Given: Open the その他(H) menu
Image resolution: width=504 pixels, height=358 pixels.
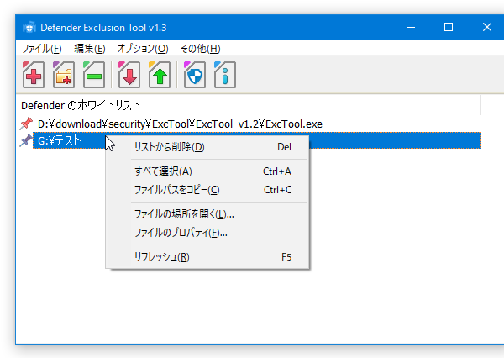Looking at the screenshot, I should click(200, 49).
